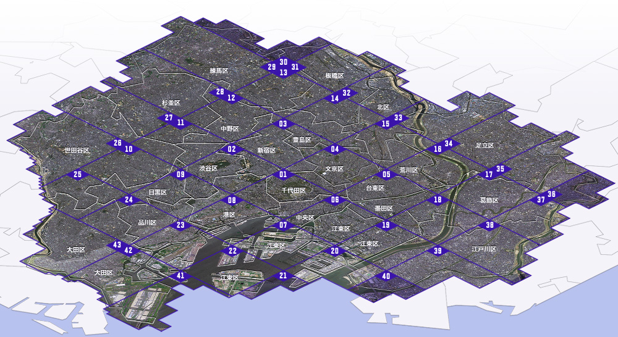This screenshot has width=618, height=337.
Task: Click the 江戸川区 ward label
Action: click(484, 249)
